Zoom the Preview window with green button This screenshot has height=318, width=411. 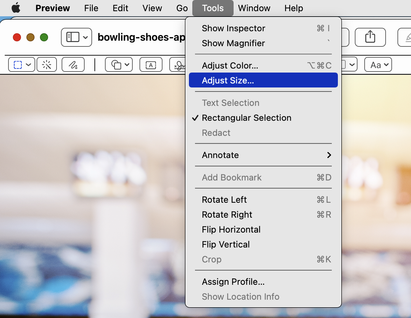coord(44,37)
